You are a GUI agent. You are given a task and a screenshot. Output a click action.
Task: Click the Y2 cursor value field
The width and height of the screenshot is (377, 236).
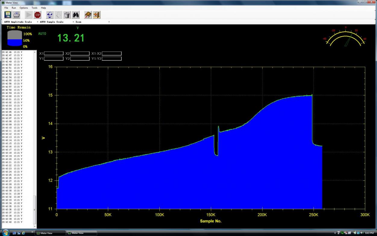pyautogui.click(x=80, y=59)
